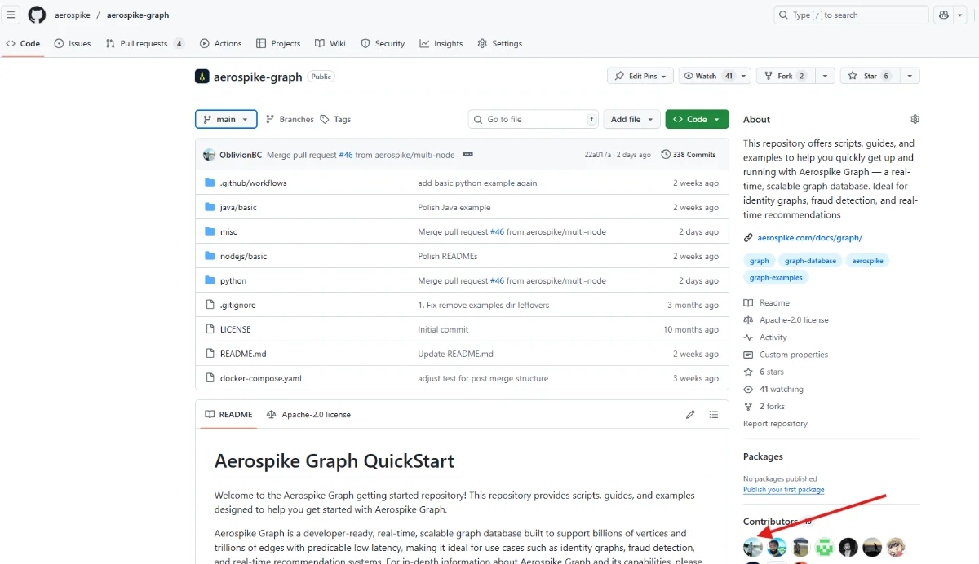Open the Wiki tab
Viewport: 979px width, 564px height.
tap(330, 43)
